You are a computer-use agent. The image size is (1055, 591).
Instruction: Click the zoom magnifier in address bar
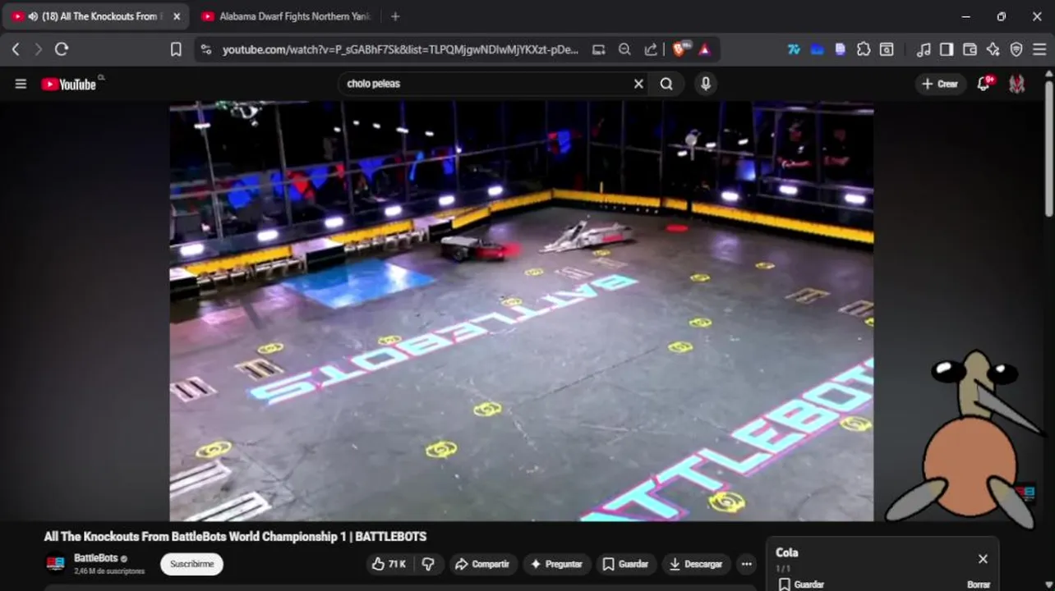(x=624, y=49)
